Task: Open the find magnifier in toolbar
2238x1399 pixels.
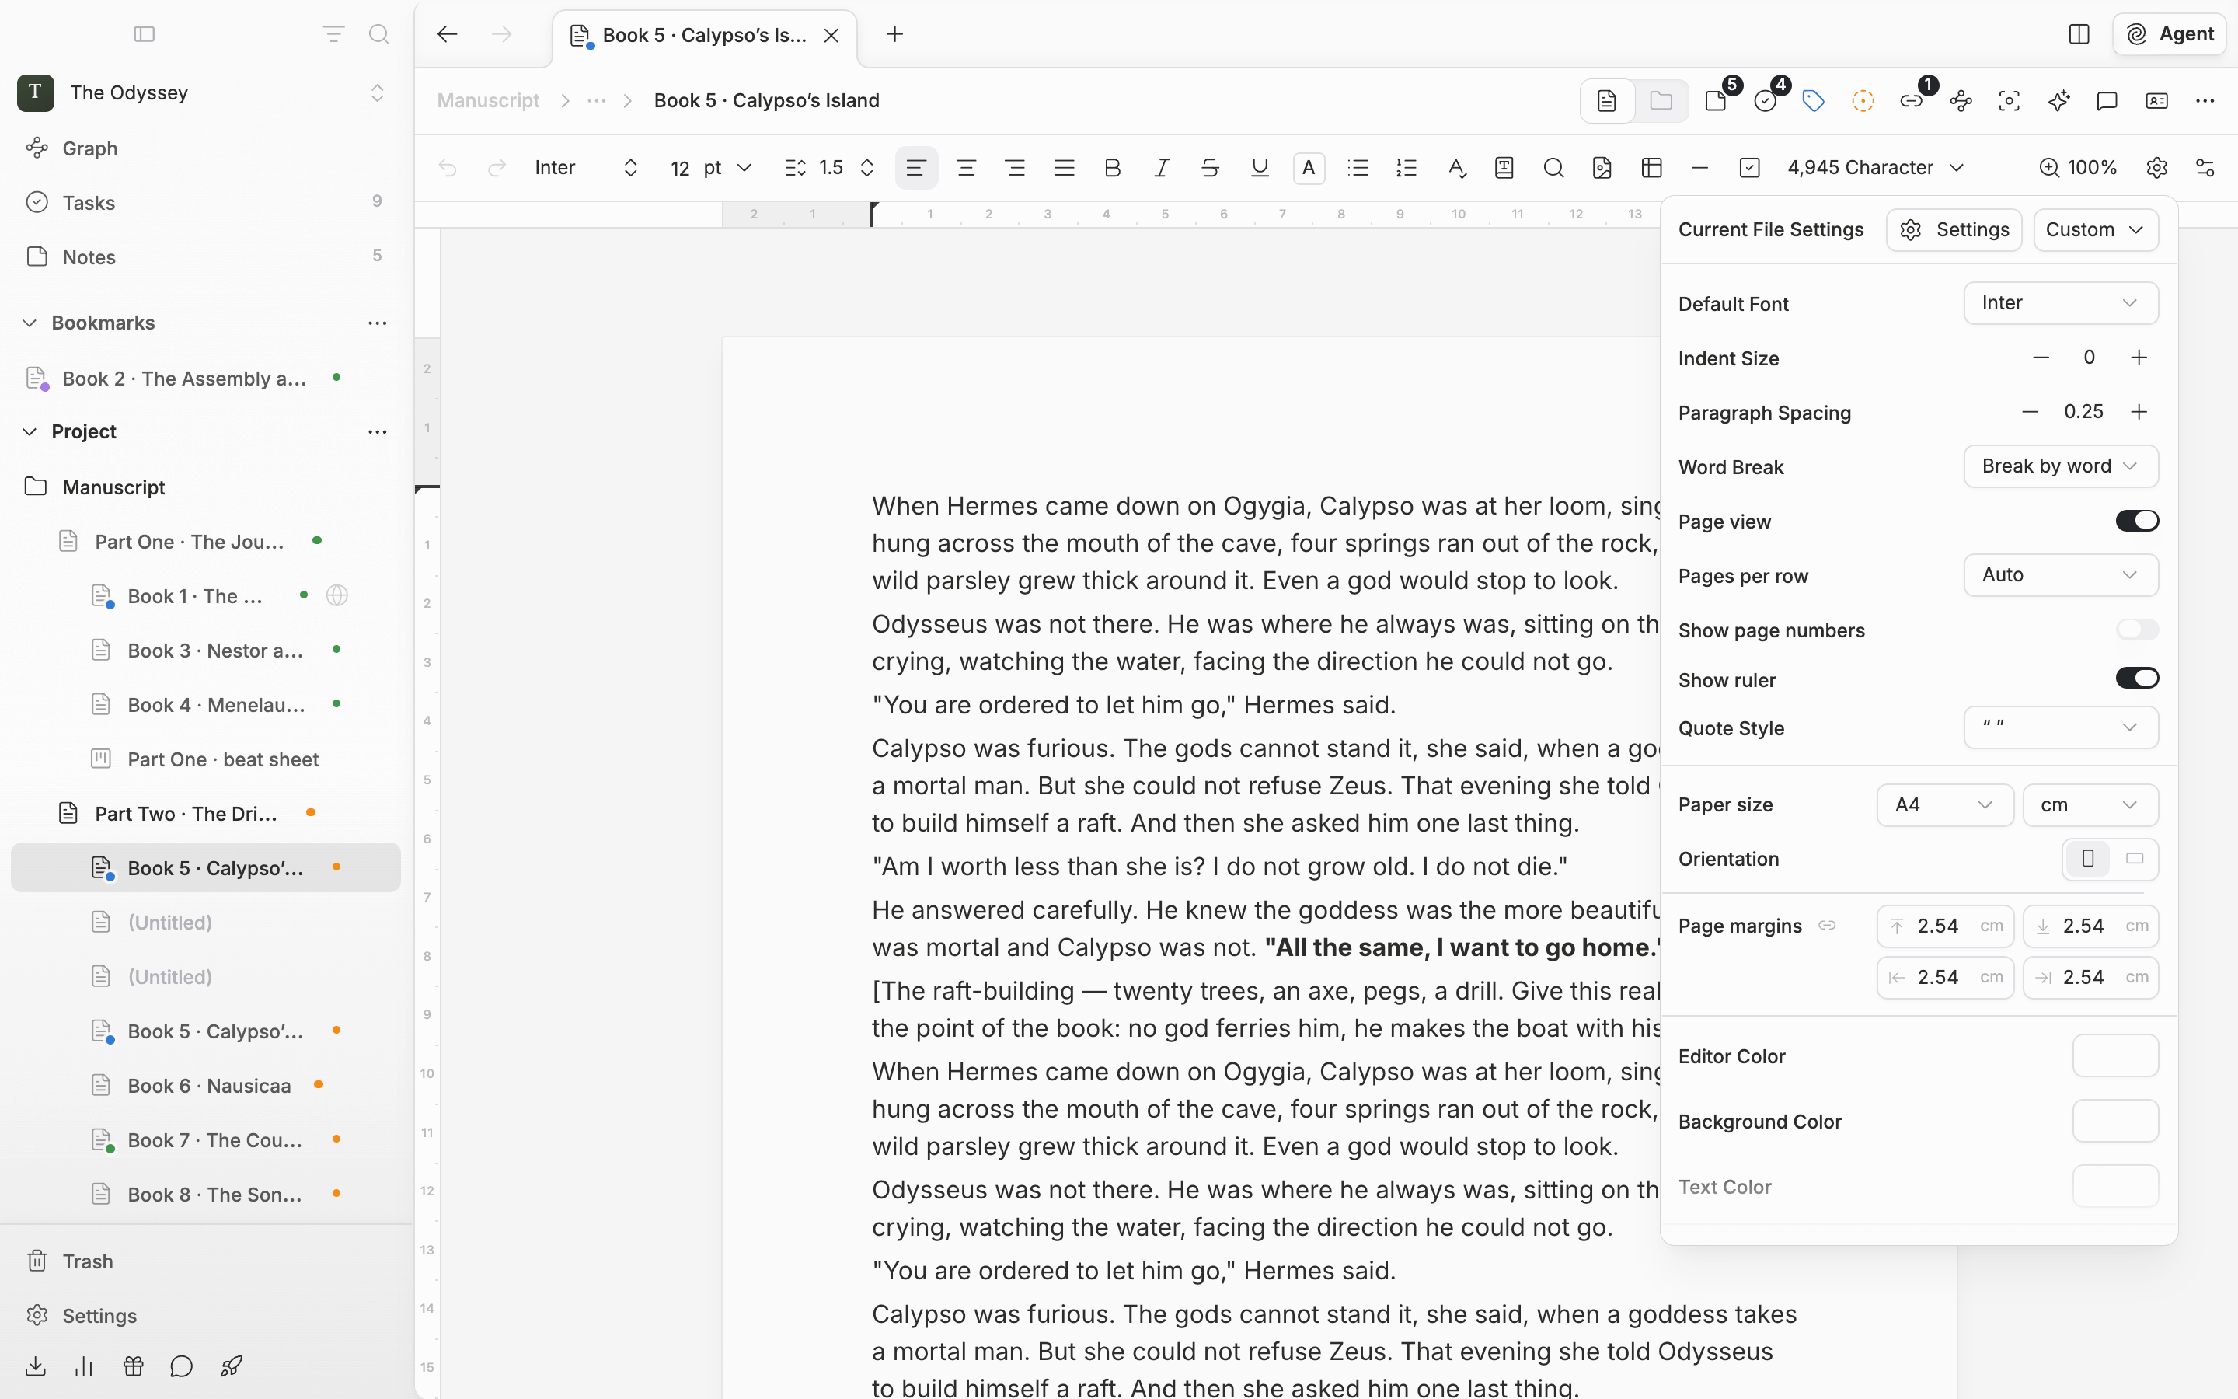Action: [x=1553, y=167]
